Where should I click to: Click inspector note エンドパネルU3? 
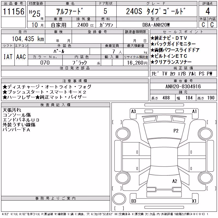point(21,120)
